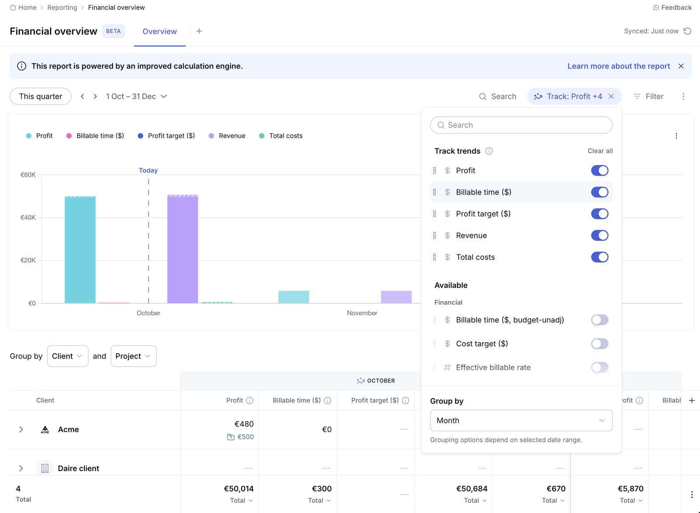Add a new tab with plus icon
Viewport: 700px width, 513px height.
(199, 31)
